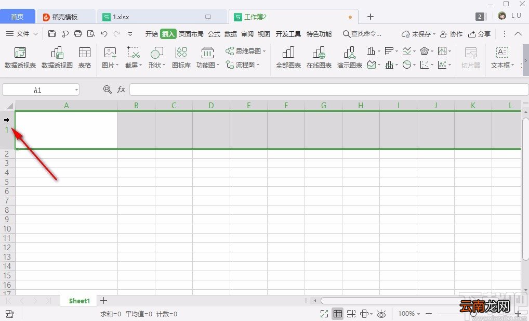Click the Save icon in quick toolbar
529x321 pixels.
click(x=51, y=33)
